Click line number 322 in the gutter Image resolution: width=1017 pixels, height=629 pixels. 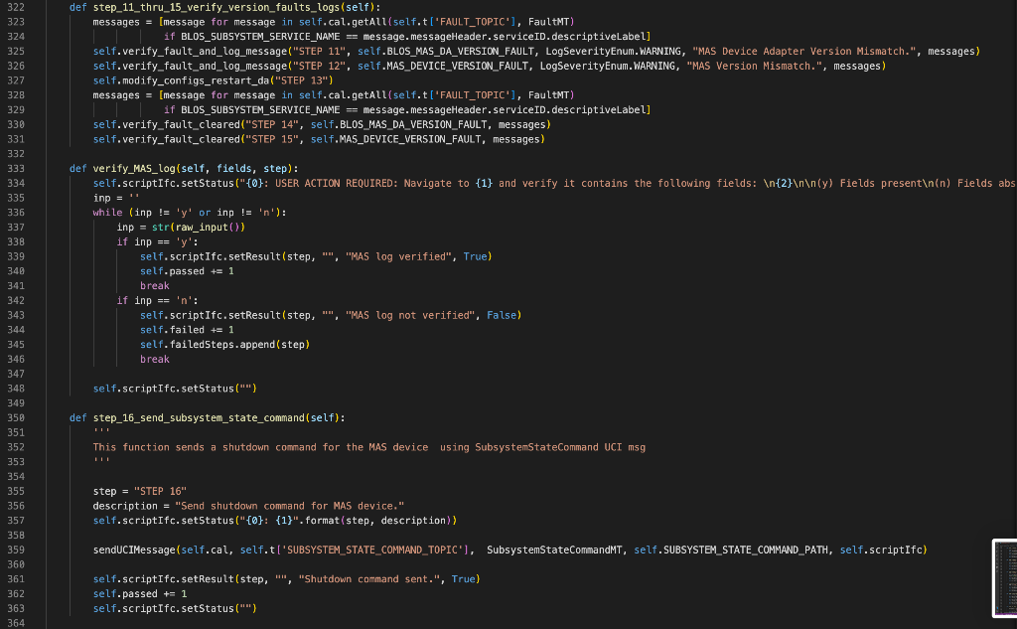coord(14,7)
